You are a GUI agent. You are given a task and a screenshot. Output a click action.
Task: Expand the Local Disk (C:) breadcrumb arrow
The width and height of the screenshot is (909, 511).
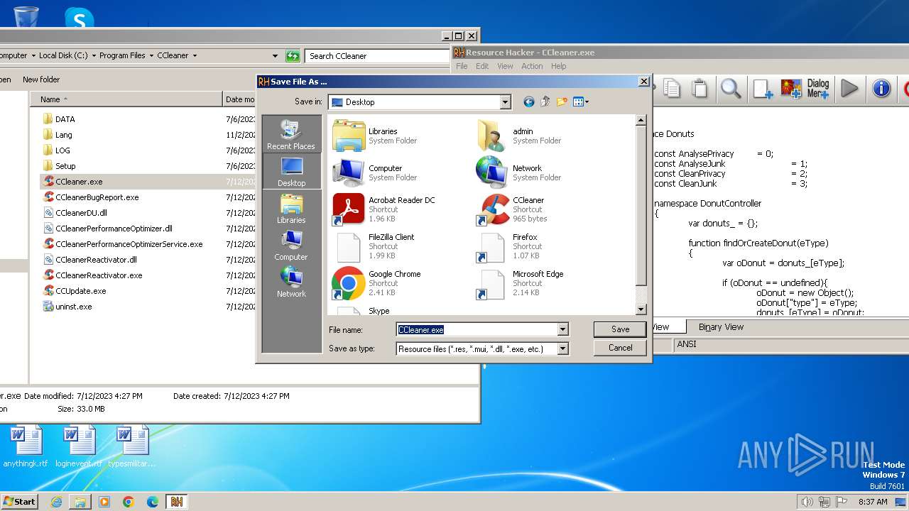point(93,55)
